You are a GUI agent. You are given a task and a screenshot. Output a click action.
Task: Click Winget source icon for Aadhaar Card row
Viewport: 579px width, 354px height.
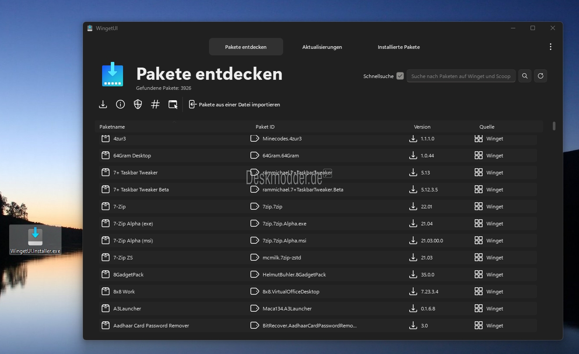tap(479, 325)
